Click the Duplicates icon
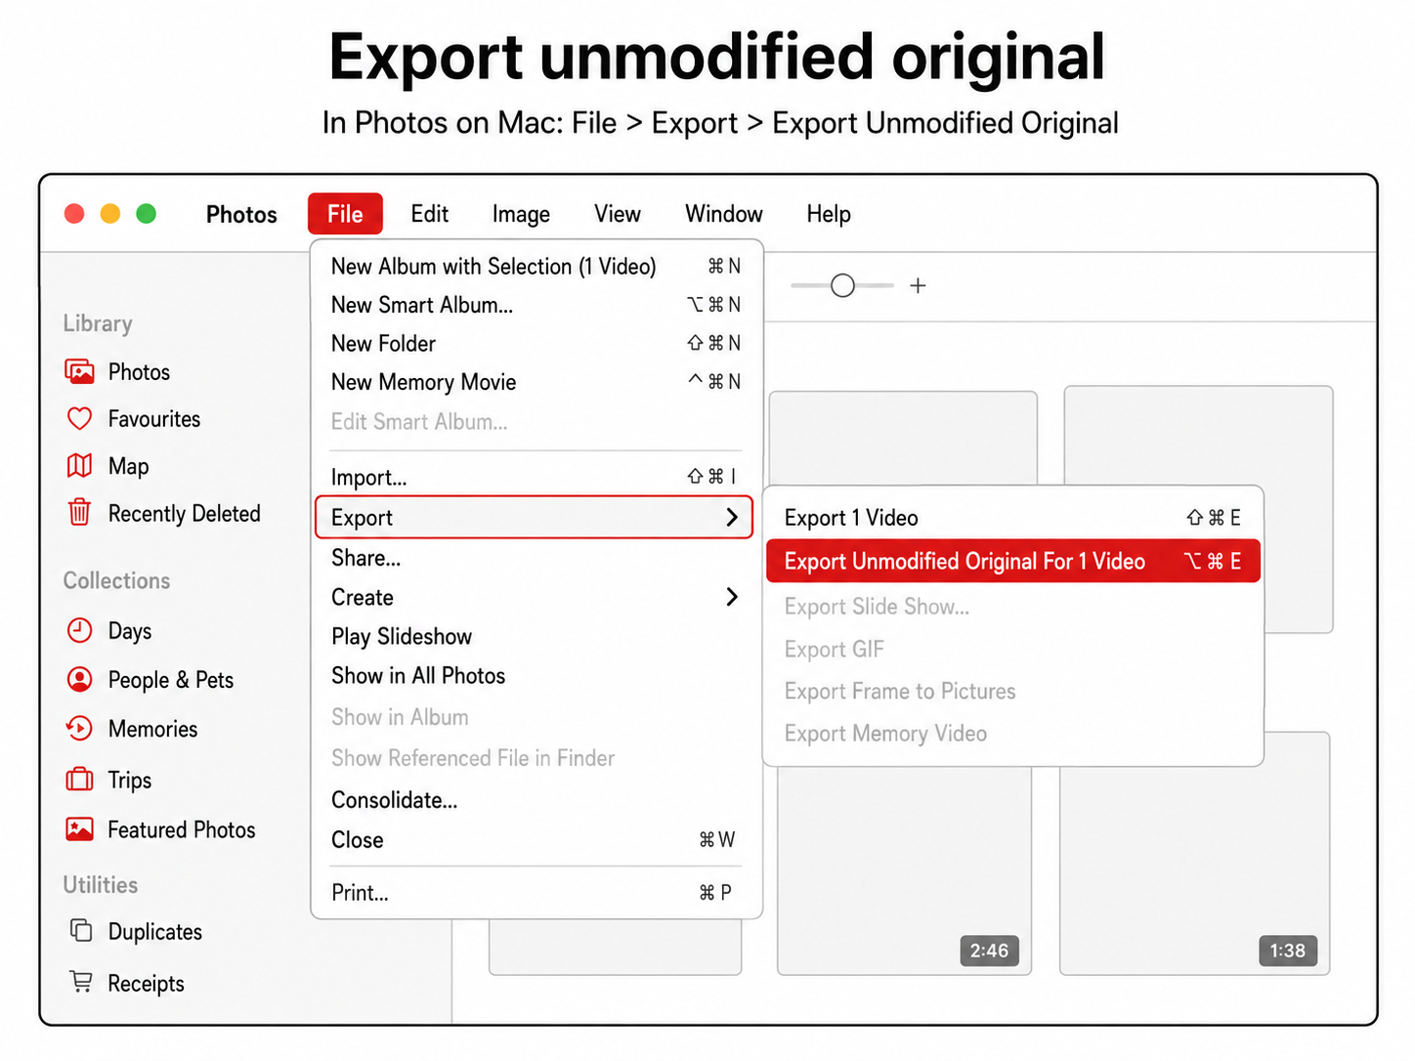 pyautogui.click(x=81, y=930)
